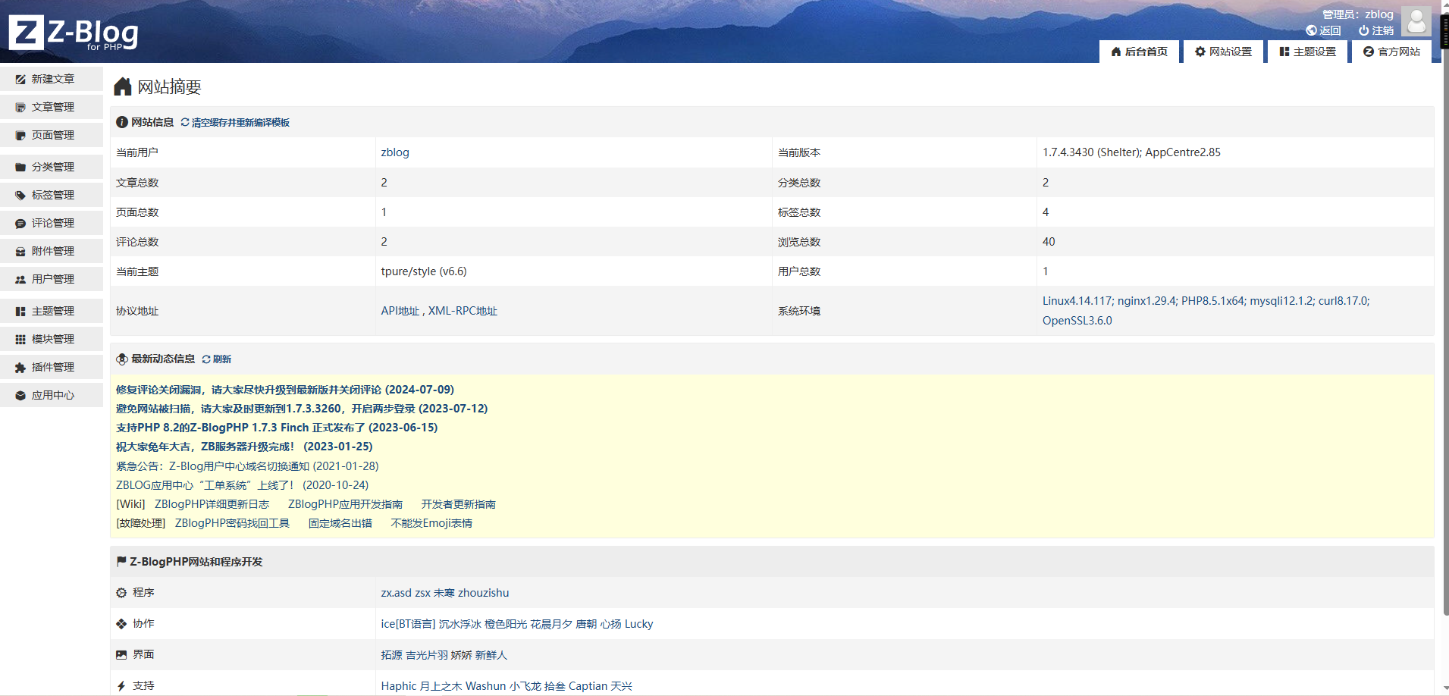Viewport: 1449px width, 696px height.
Task: Open the XML-RPC地址 link
Action: point(463,311)
